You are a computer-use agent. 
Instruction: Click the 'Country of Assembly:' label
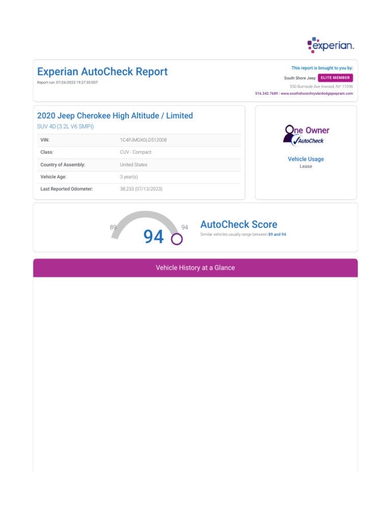63,164
